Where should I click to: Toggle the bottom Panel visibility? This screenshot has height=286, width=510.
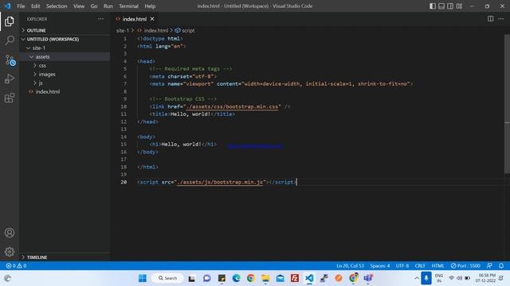pos(441,6)
